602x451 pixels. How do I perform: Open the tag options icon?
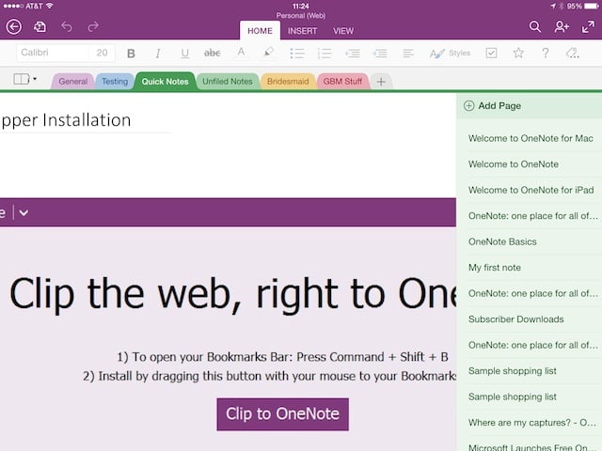(x=573, y=53)
